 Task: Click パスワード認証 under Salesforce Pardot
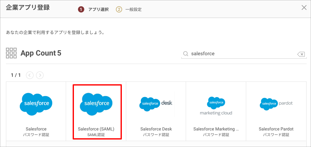pos(276,135)
